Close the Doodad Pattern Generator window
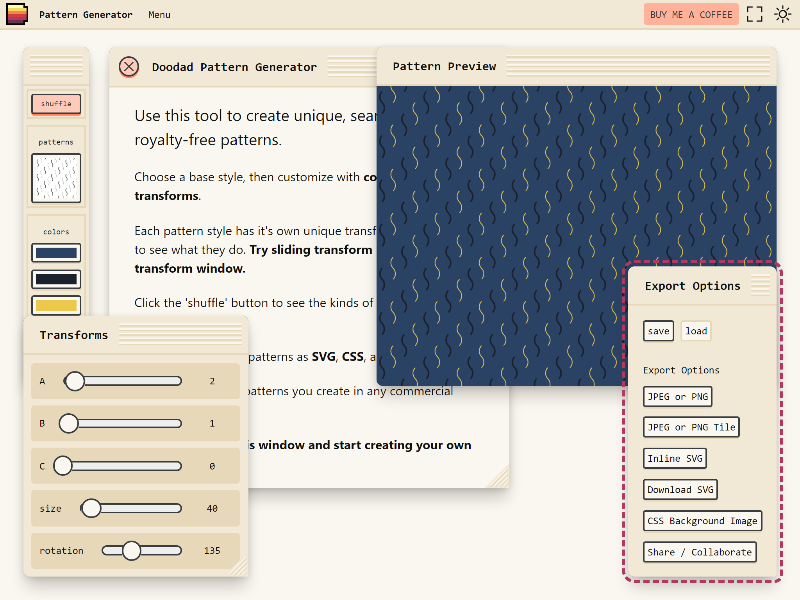 tap(129, 67)
